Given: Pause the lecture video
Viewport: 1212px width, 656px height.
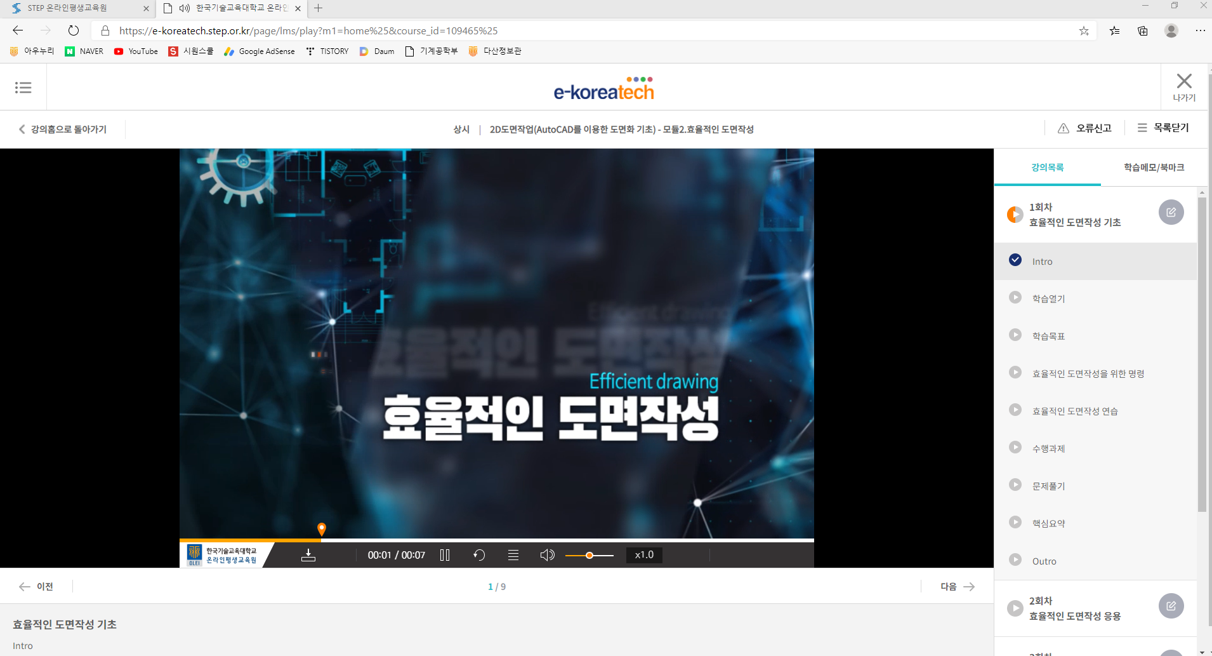Looking at the screenshot, I should (x=445, y=555).
